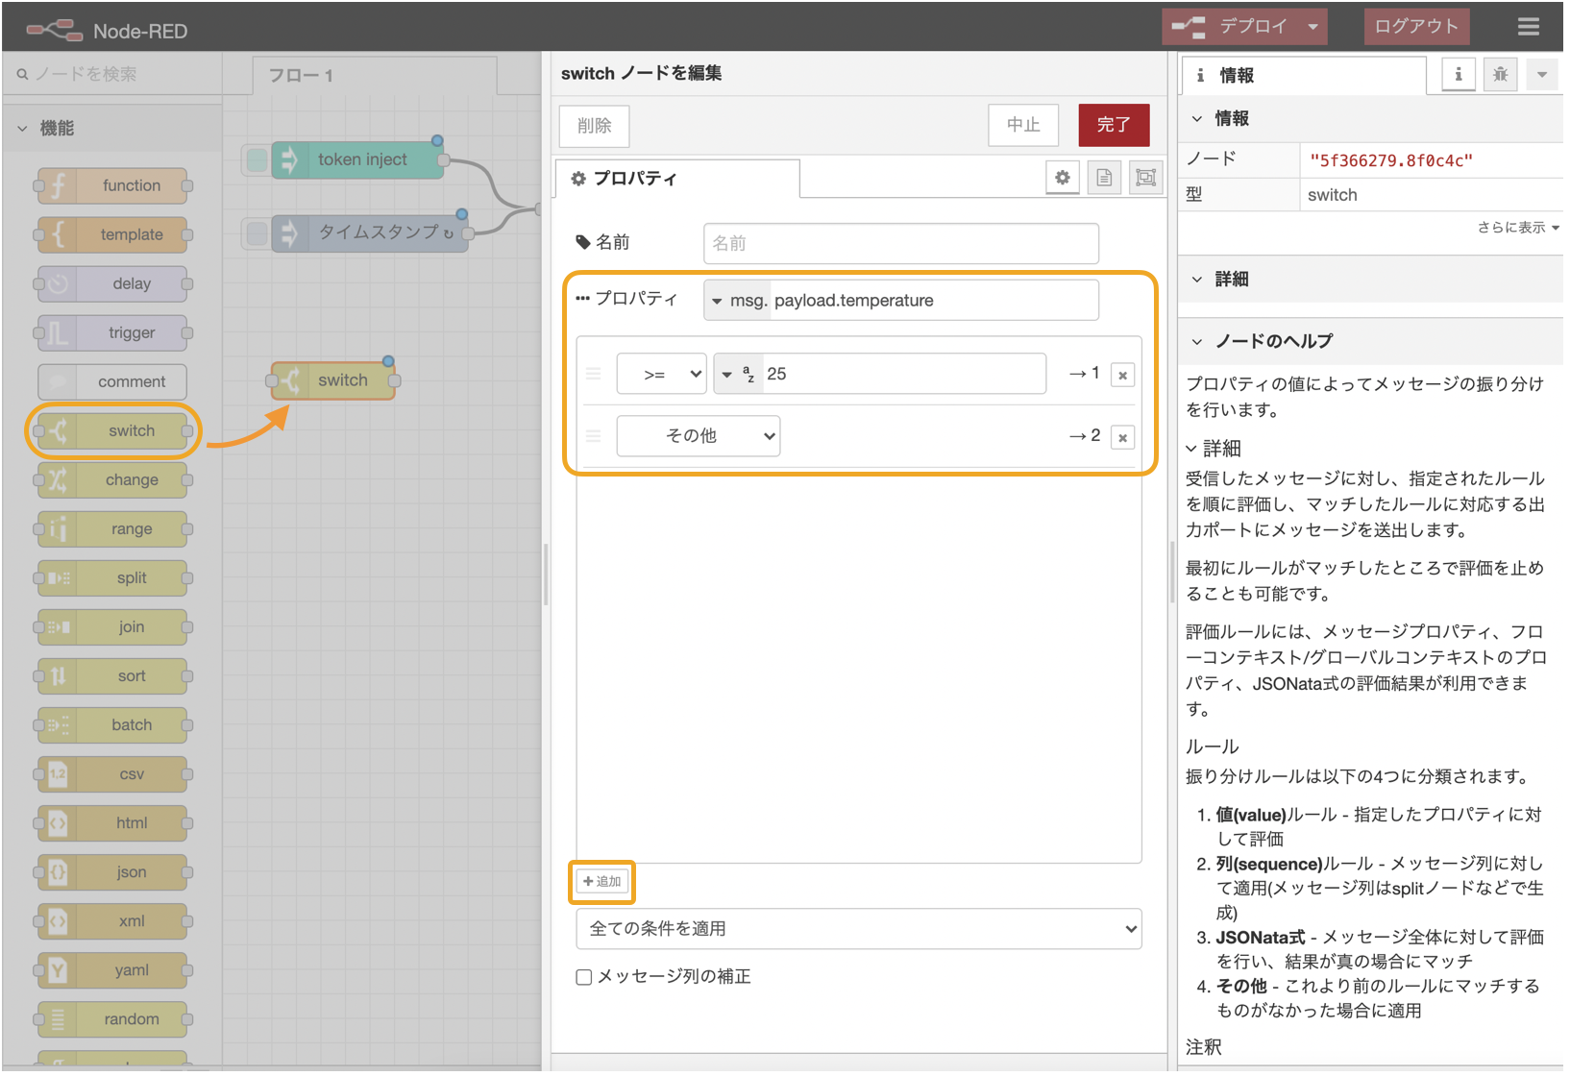Enable the メッセージ列の補正 checkbox
Viewport: 1570px width, 1076px height.
[x=583, y=977]
